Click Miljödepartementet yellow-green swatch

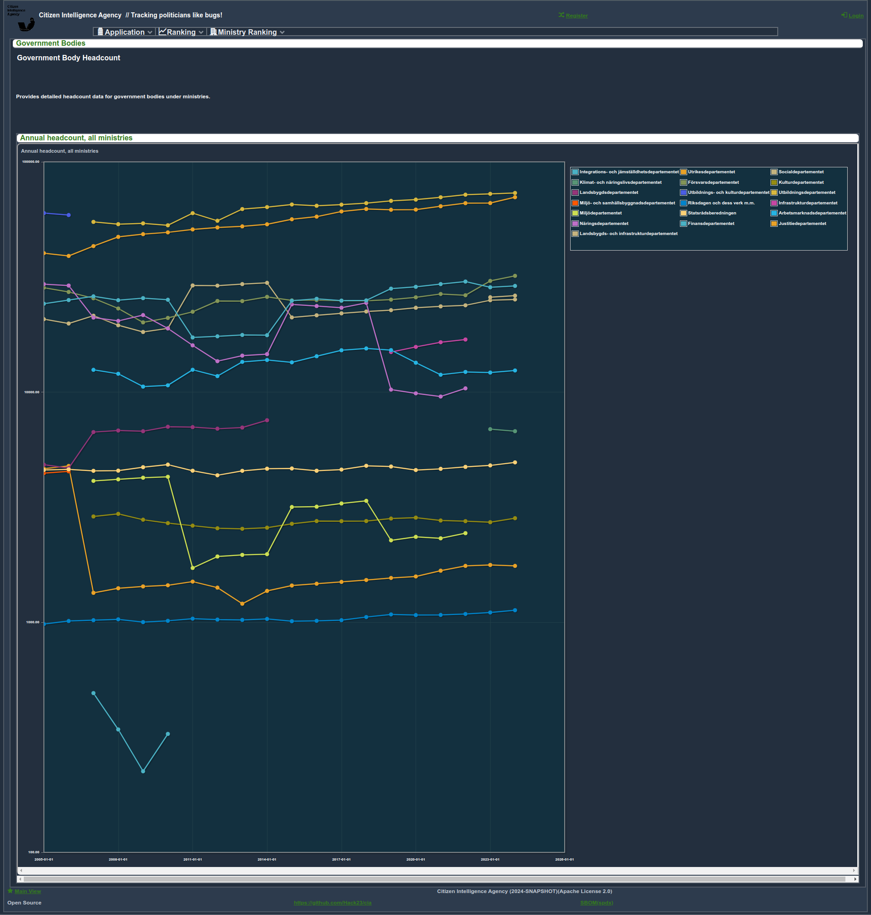click(575, 213)
